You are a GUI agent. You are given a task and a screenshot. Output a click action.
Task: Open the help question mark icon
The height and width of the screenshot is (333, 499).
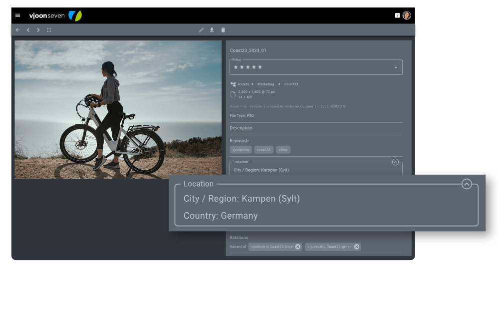tap(397, 15)
